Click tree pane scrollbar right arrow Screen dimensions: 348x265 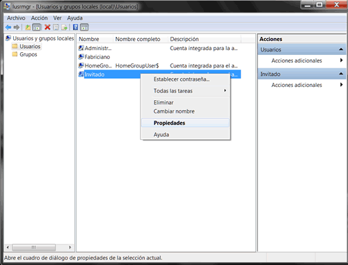[70, 248]
